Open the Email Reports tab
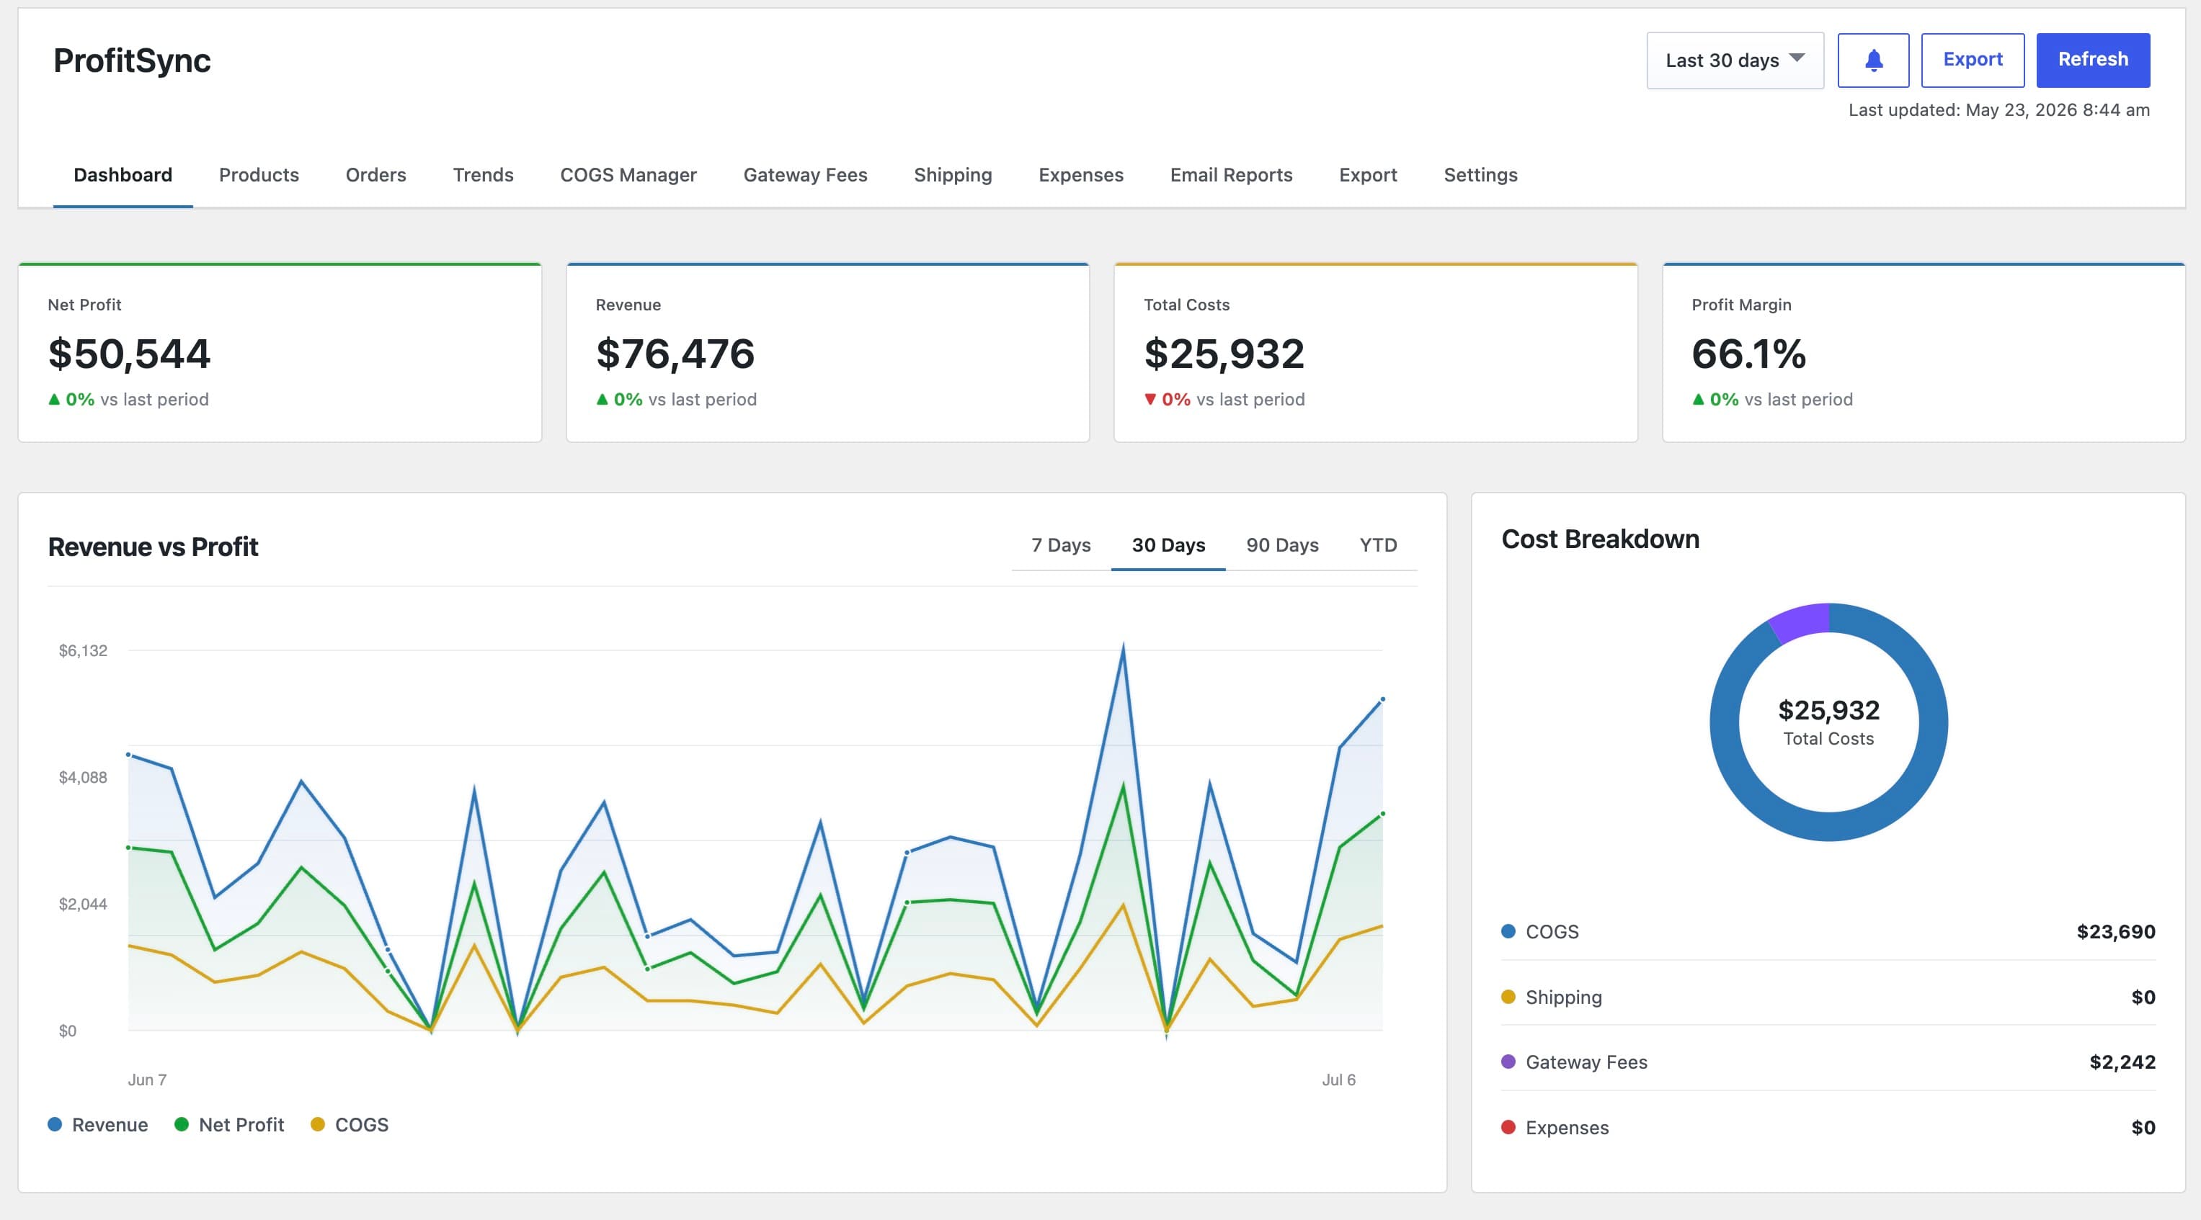Image resolution: width=2201 pixels, height=1220 pixels. pos(1231,175)
